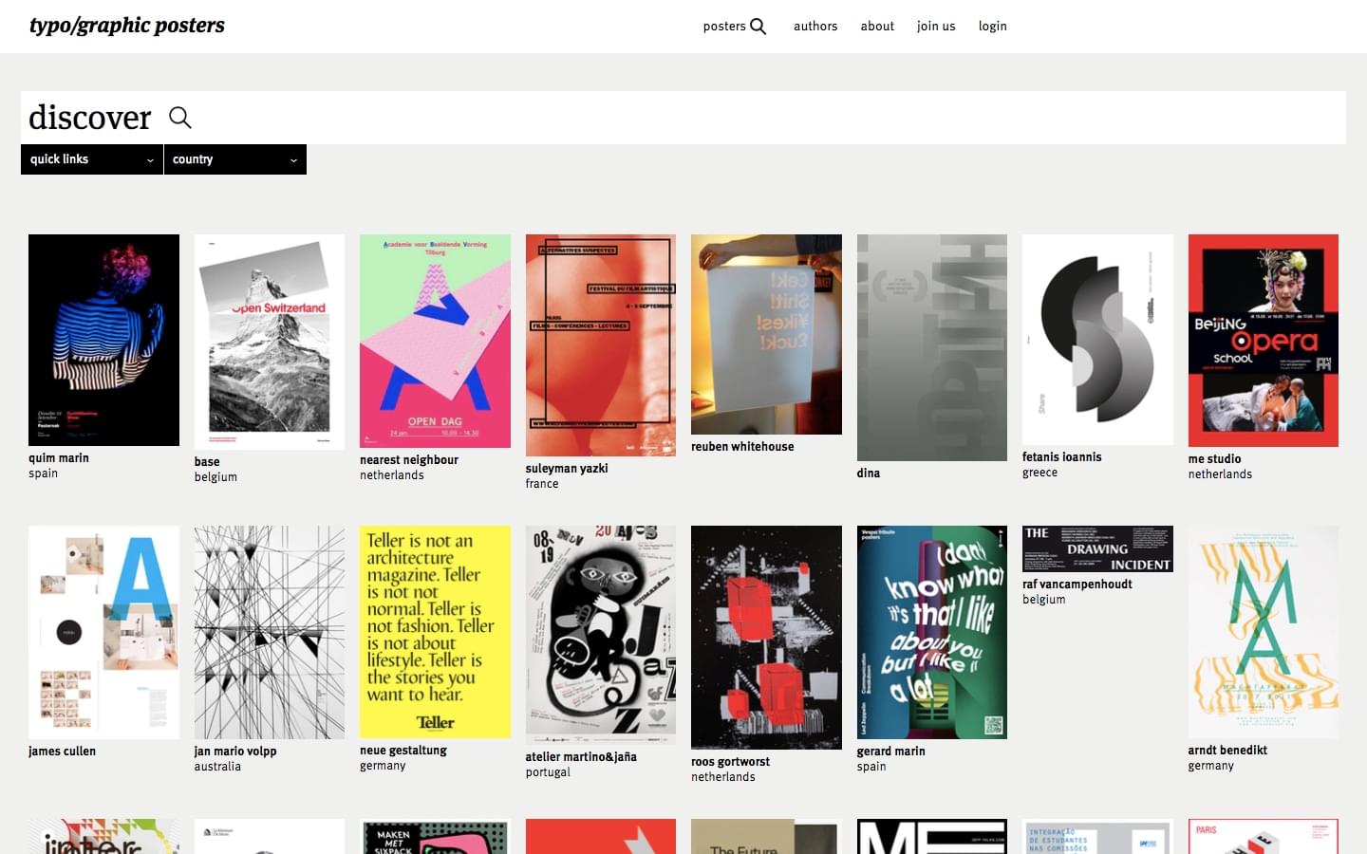Image resolution: width=1367 pixels, height=854 pixels.
Task: View dina's grey gradient poster
Action: tap(932, 347)
